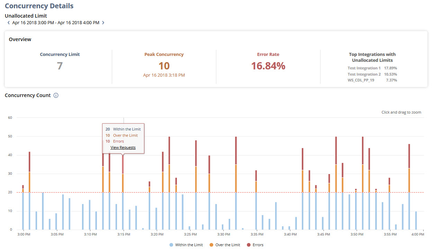Click the 3:50 PM axis label

pyautogui.click(x=357, y=234)
